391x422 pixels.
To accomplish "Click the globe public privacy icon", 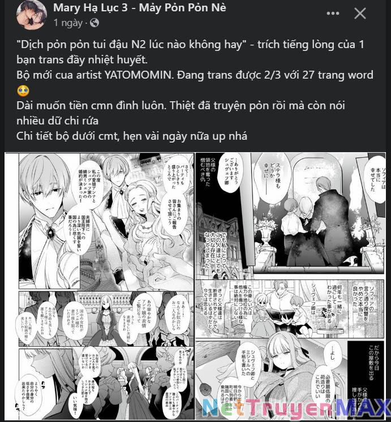I will 94,23.
